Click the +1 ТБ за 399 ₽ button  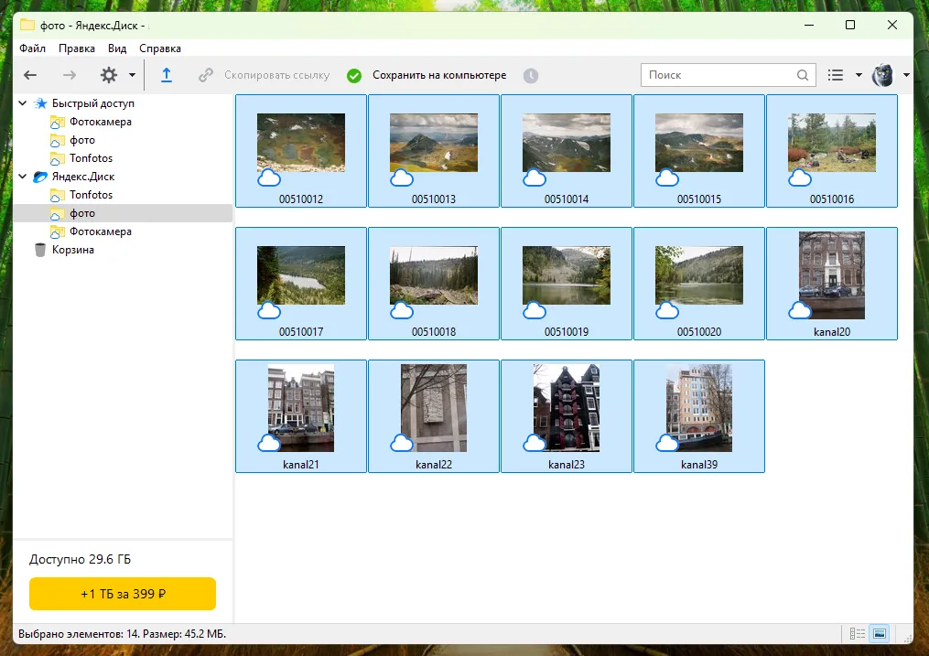pos(123,594)
